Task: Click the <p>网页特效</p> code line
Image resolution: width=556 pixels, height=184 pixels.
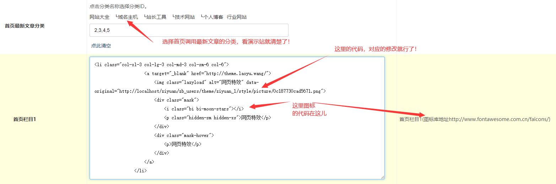Action: coord(183,144)
